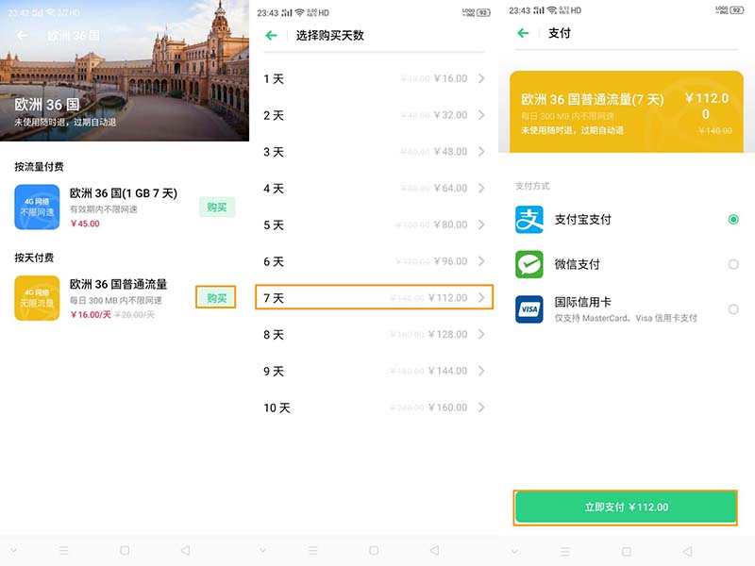The width and height of the screenshot is (755, 566).
Task: Open the 2 天 row chevron
Action: pos(481,115)
